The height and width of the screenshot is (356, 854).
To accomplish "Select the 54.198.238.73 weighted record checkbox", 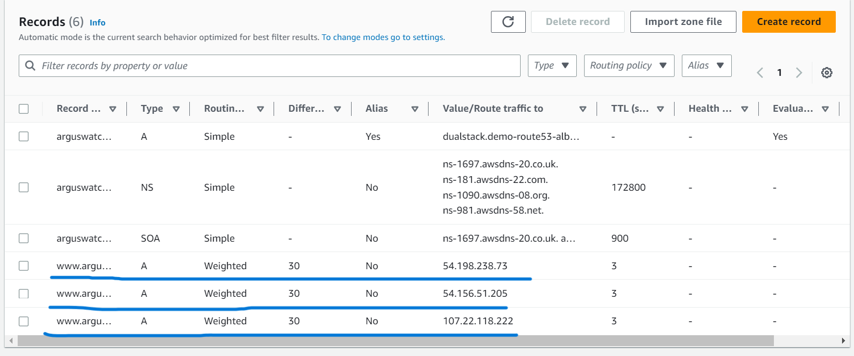I will 24,266.
